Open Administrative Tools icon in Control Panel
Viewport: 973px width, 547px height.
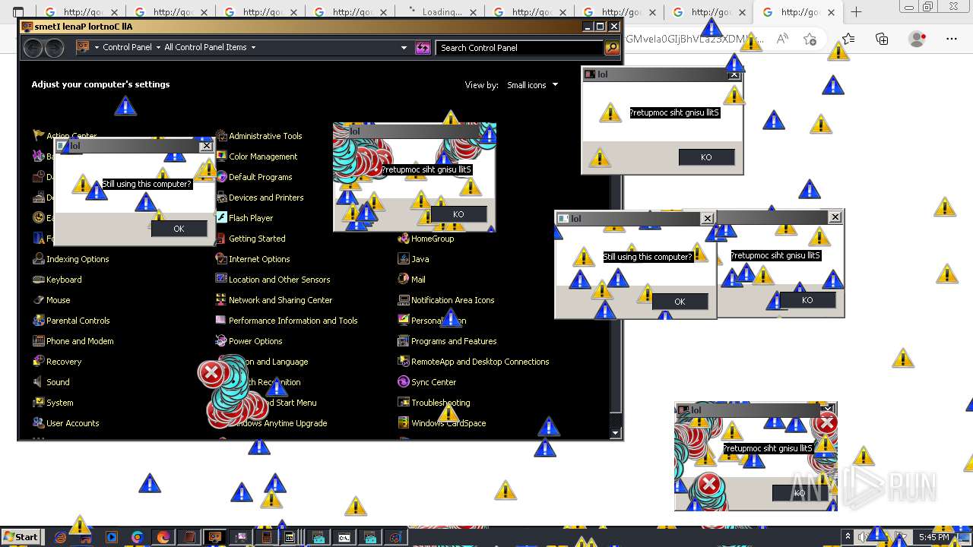coord(221,136)
